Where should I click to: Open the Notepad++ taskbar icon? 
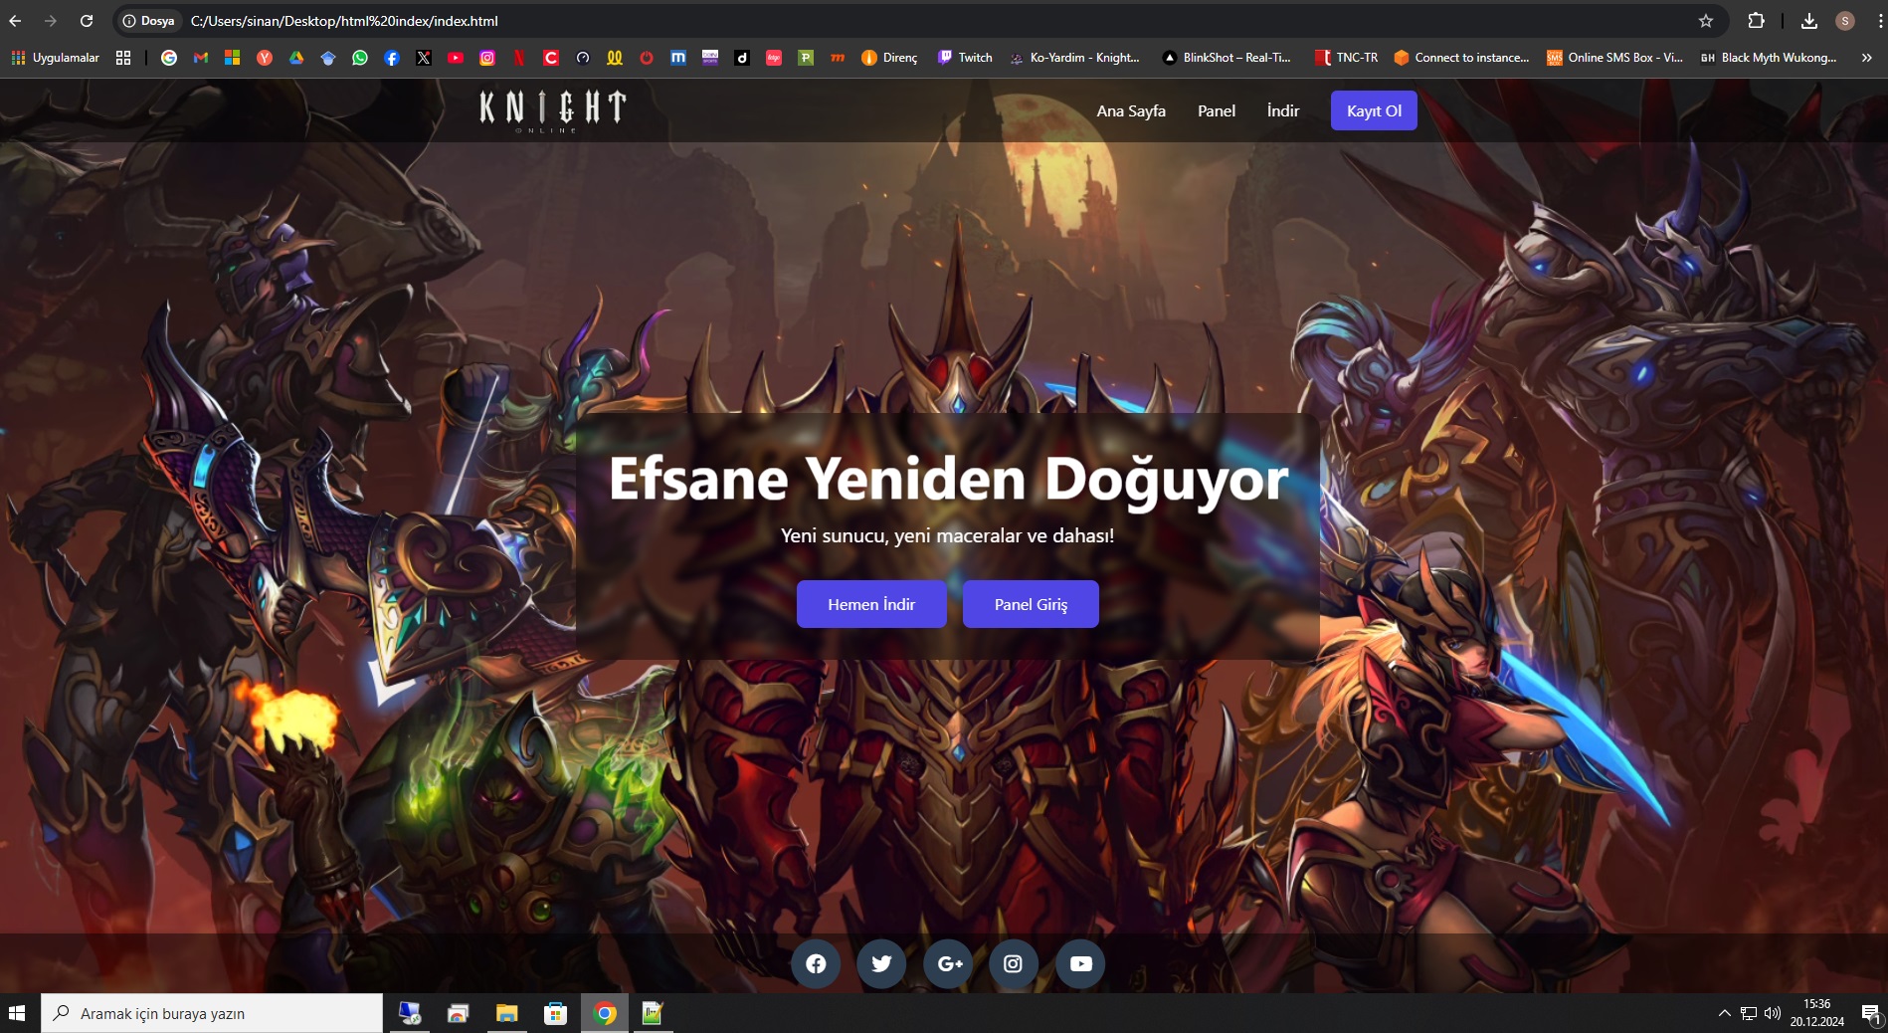coord(653,1013)
